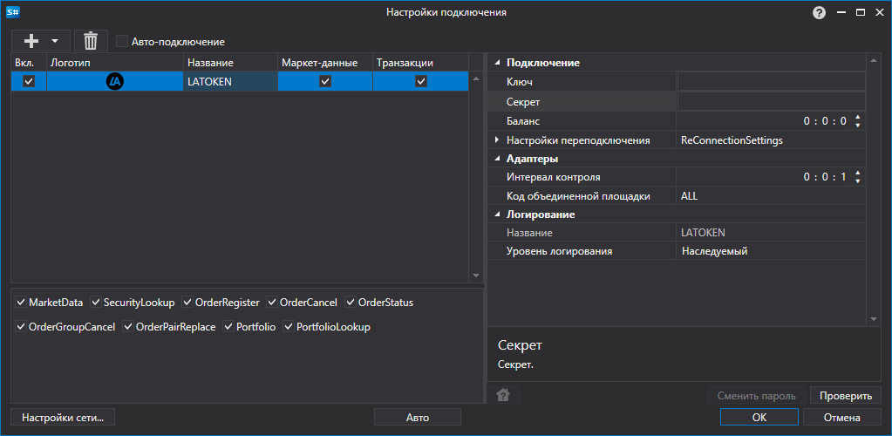Uncheck the SecurityLookup checkbox
The height and width of the screenshot is (436, 892).
point(96,303)
